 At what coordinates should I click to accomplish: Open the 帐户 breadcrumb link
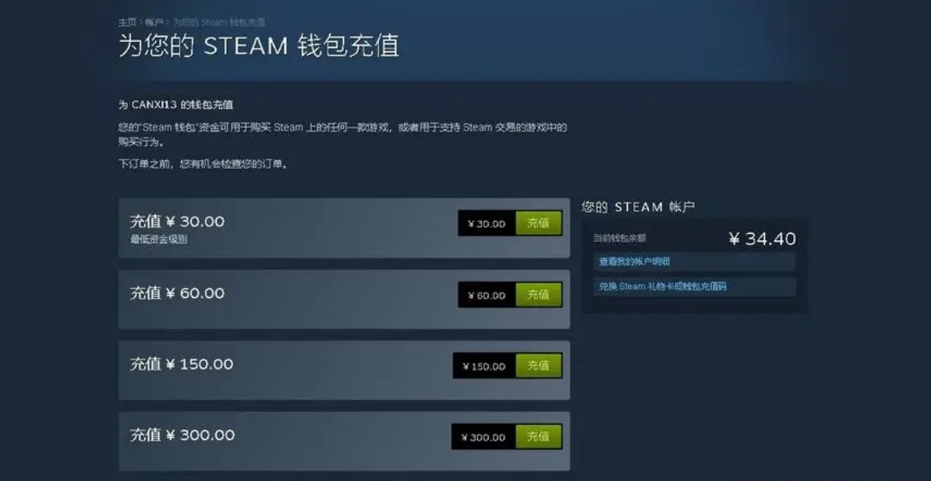coord(153,22)
